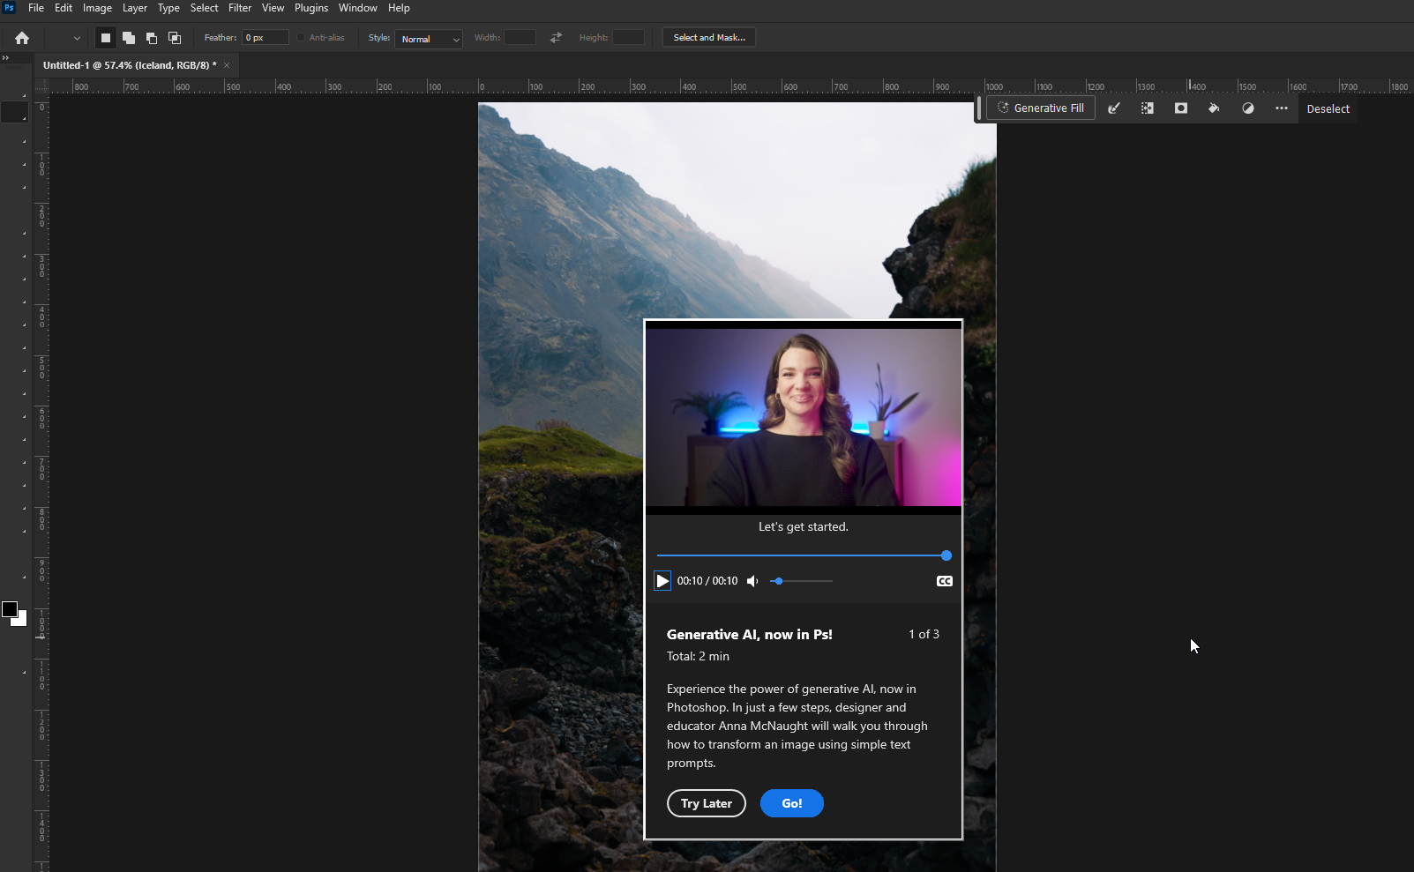Click the Select and Mask button
This screenshot has width=1414, height=872.
click(x=708, y=37)
